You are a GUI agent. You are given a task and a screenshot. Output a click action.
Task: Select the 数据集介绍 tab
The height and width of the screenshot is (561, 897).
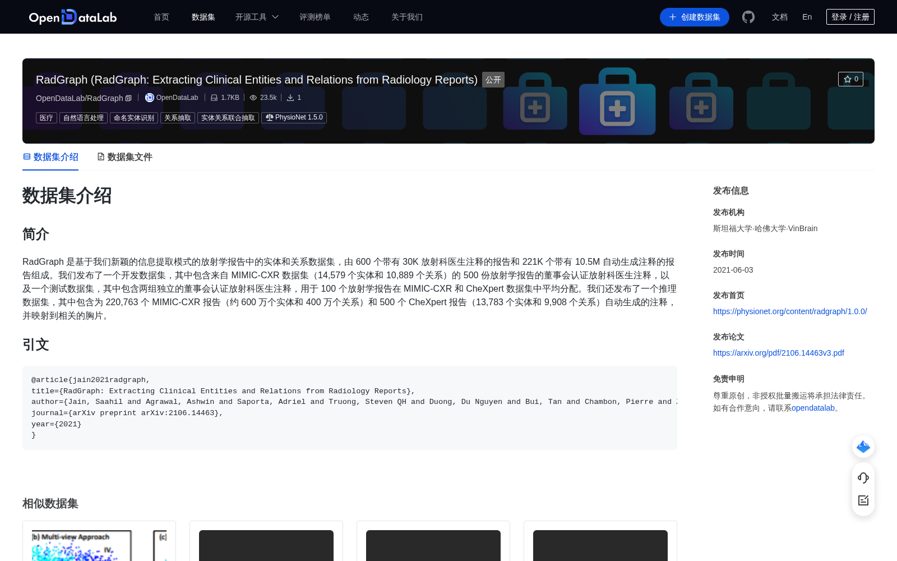(50, 157)
